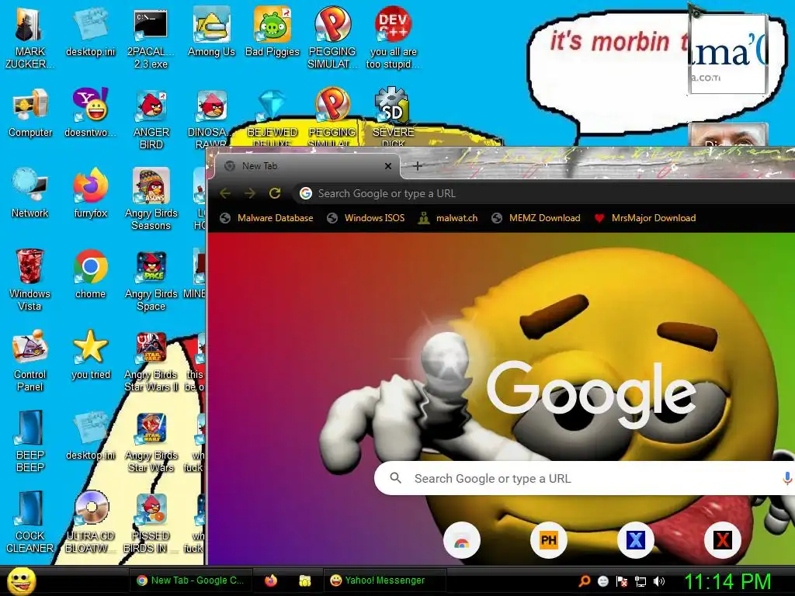Image resolution: width=795 pixels, height=596 pixels.
Task: Open the MEMZ Download bookmark
Action: tap(536, 218)
